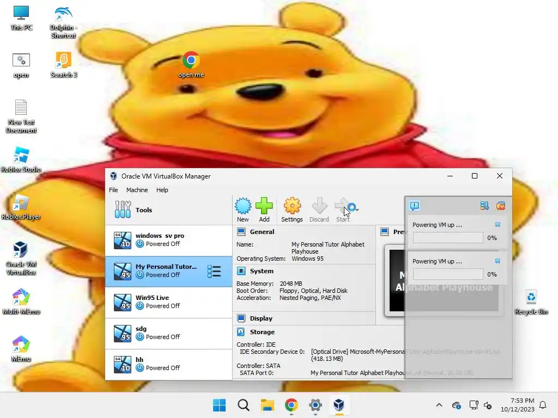The height and width of the screenshot is (418, 558).
Task: Click the General section header
Action: click(x=262, y=232)
